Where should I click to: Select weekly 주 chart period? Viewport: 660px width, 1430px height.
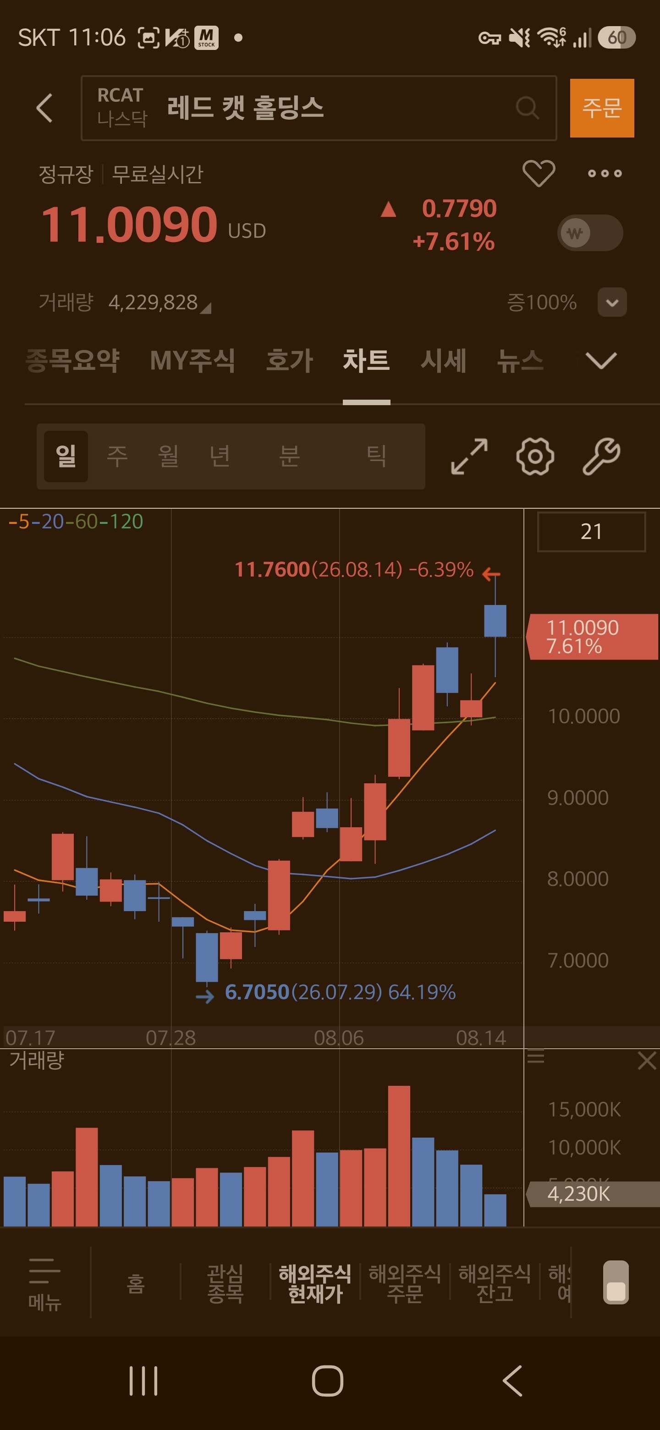[117, 456]
